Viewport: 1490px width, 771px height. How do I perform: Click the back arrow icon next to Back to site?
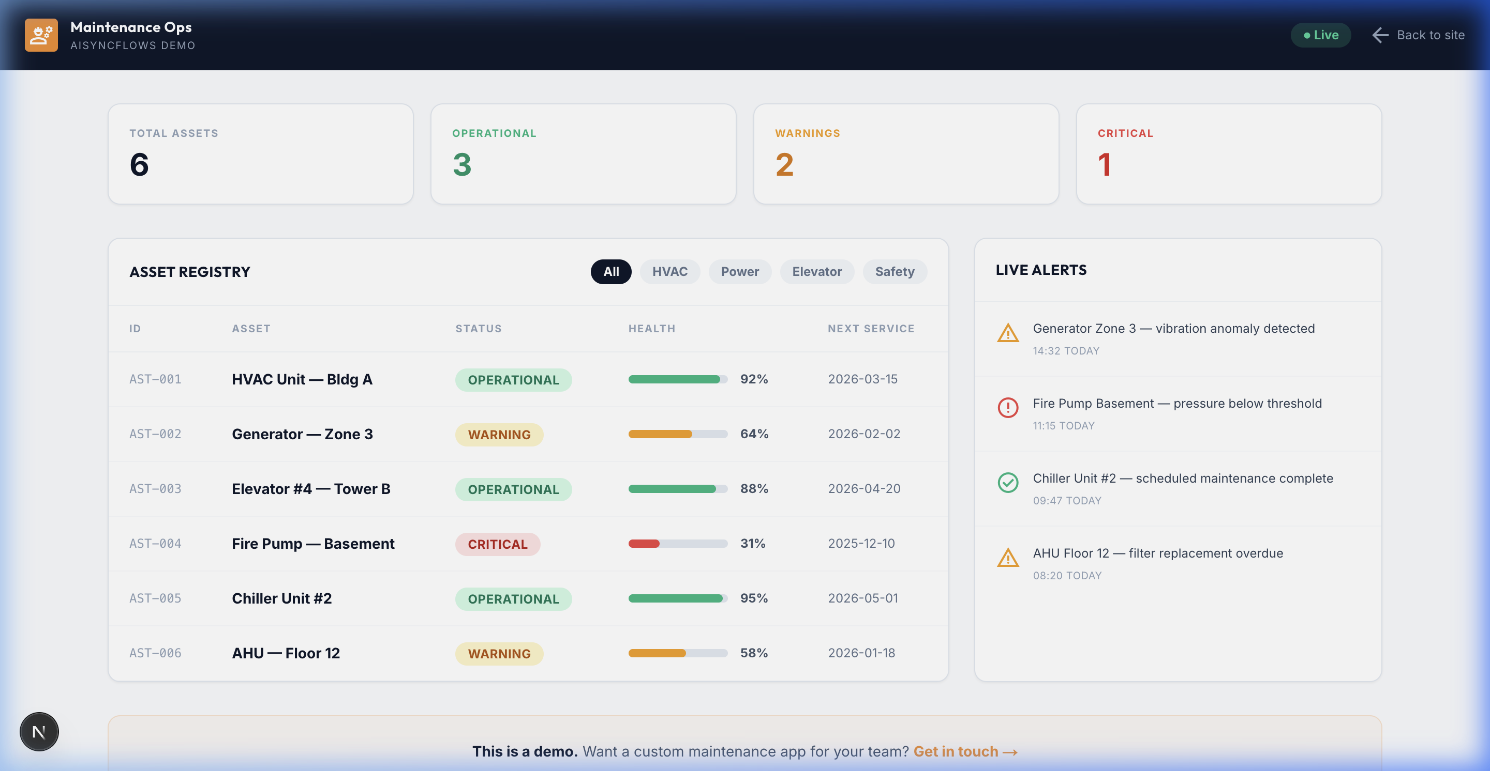click(x=1380, y=35)
